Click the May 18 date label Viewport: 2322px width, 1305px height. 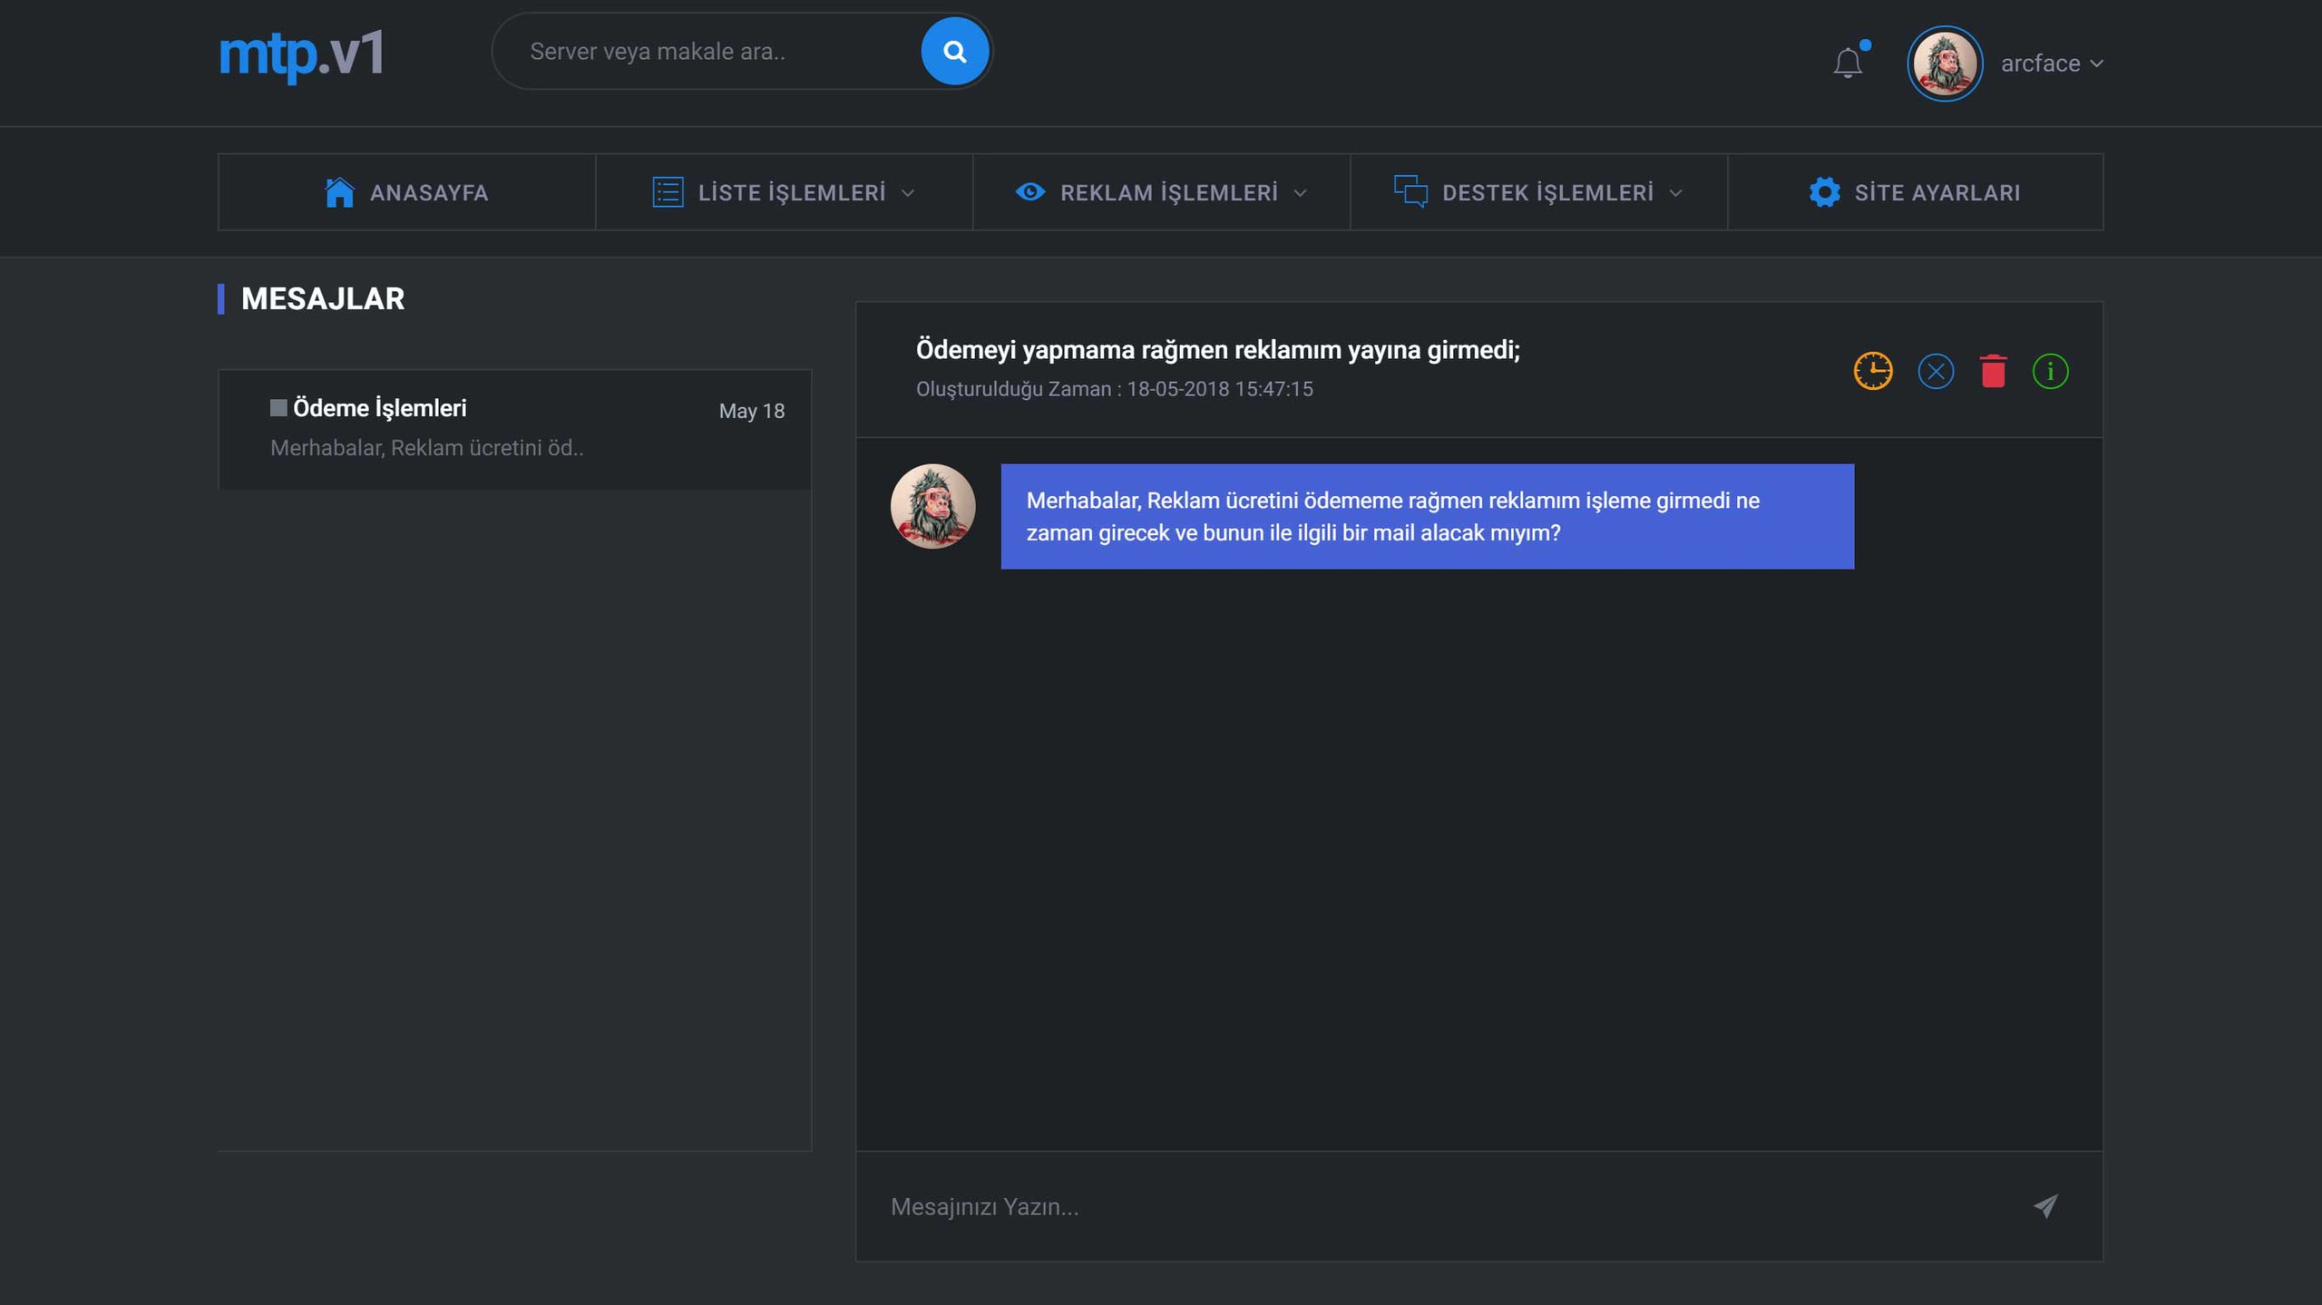[x=752, y=411]
